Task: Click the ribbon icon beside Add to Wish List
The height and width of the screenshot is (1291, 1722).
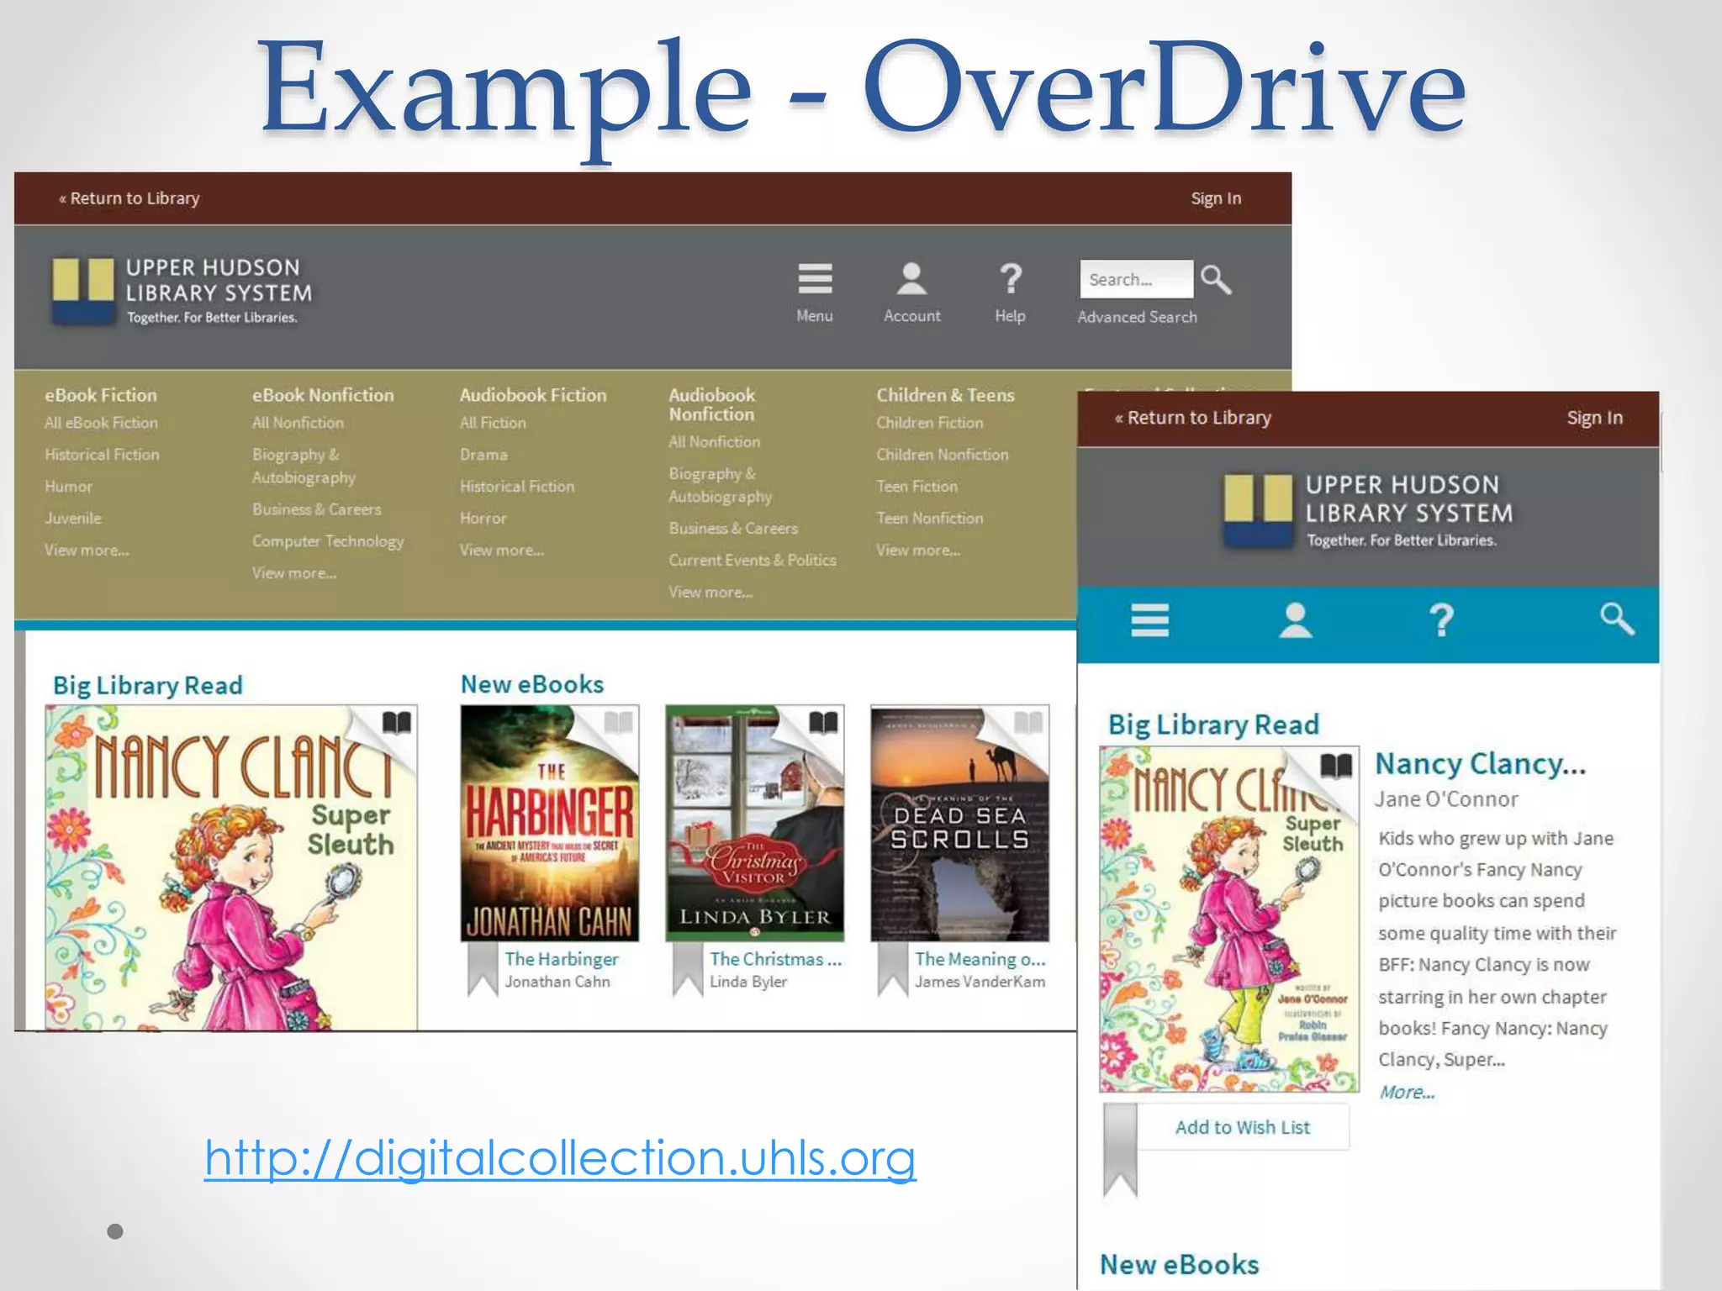Action: (1120, 1150)
